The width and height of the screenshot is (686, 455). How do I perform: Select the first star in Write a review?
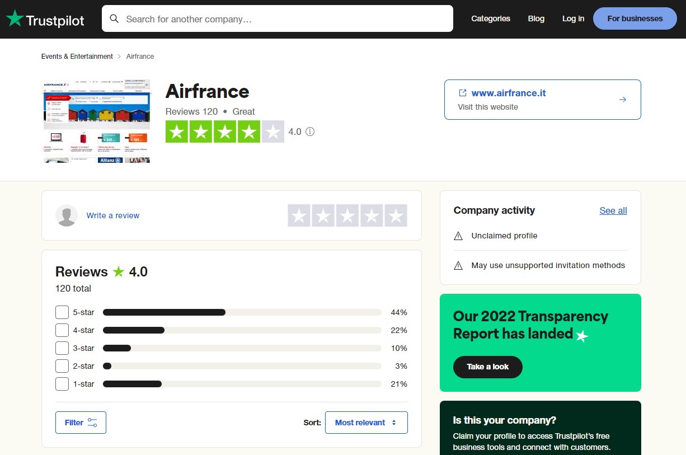[x=299, y=215]
